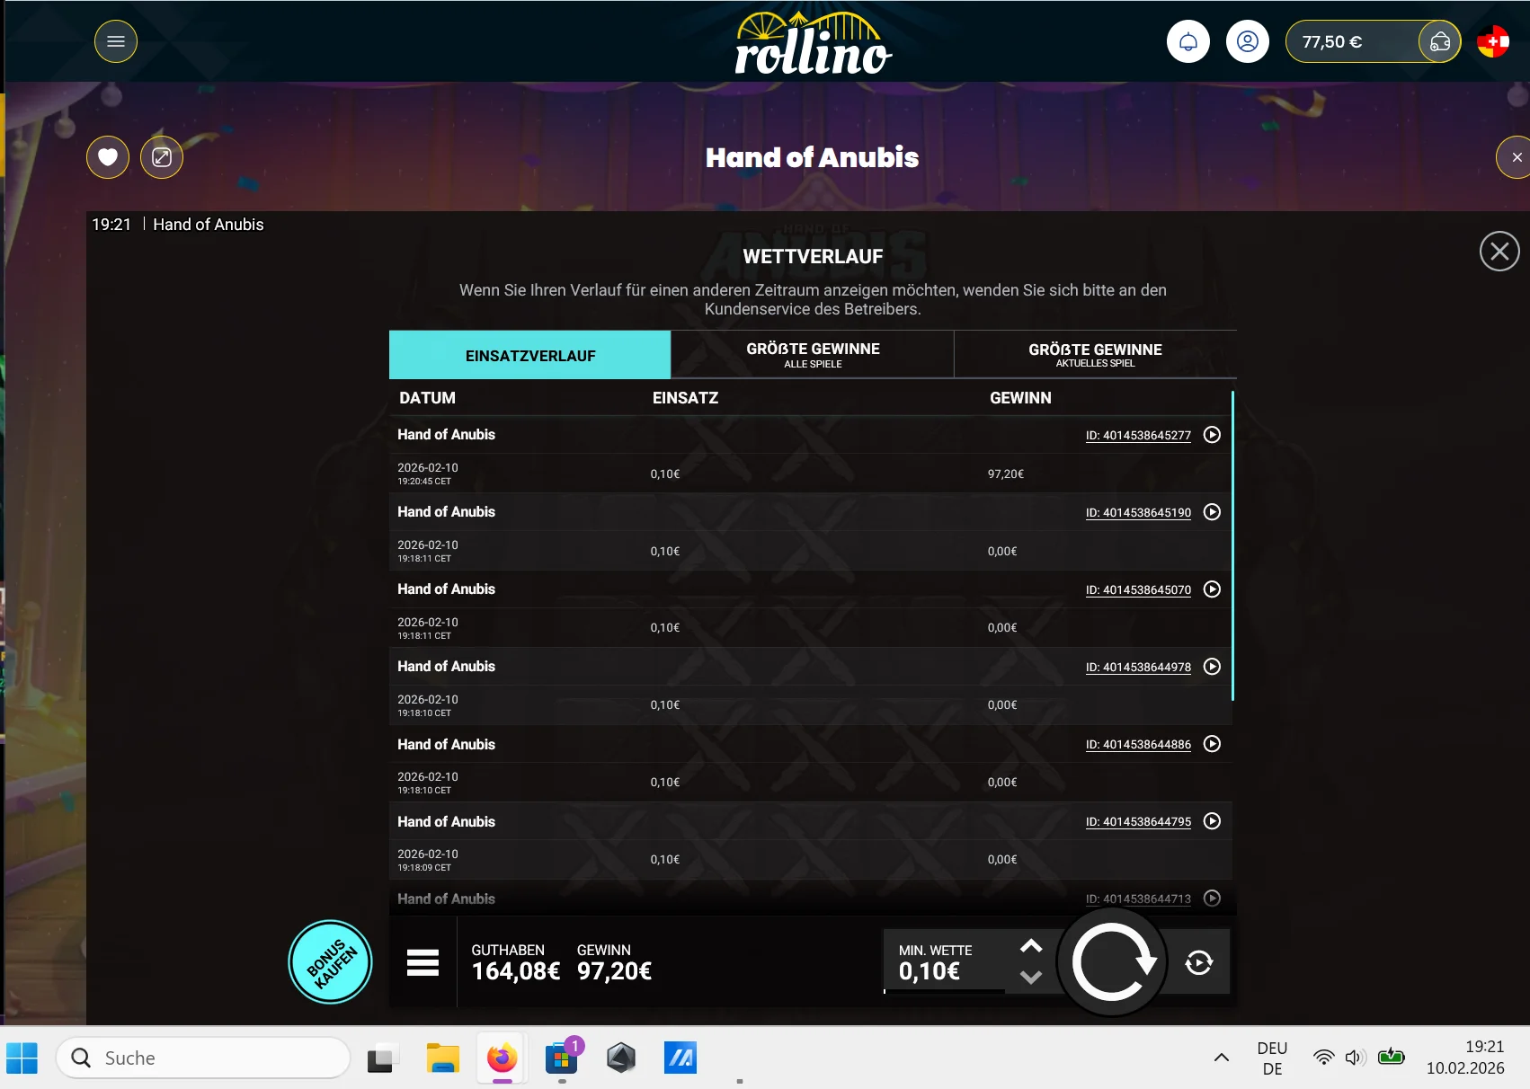Click the Min. Wette 0,10€ value
Viewport: 1530px width, 1089px height.
(x=930, y=971)
